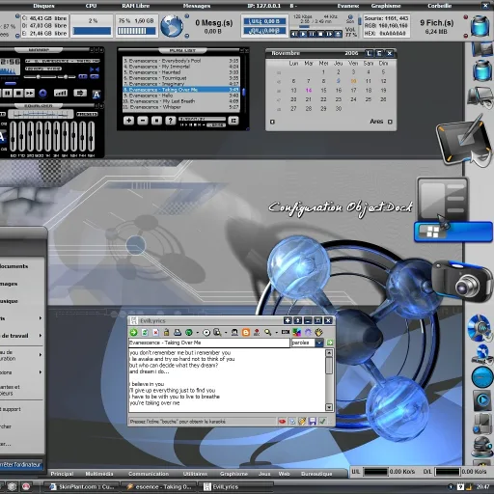Switch to the Multimedia tab in bottom dock
This screenshot has width=494, height=494.
click(99, 474)
